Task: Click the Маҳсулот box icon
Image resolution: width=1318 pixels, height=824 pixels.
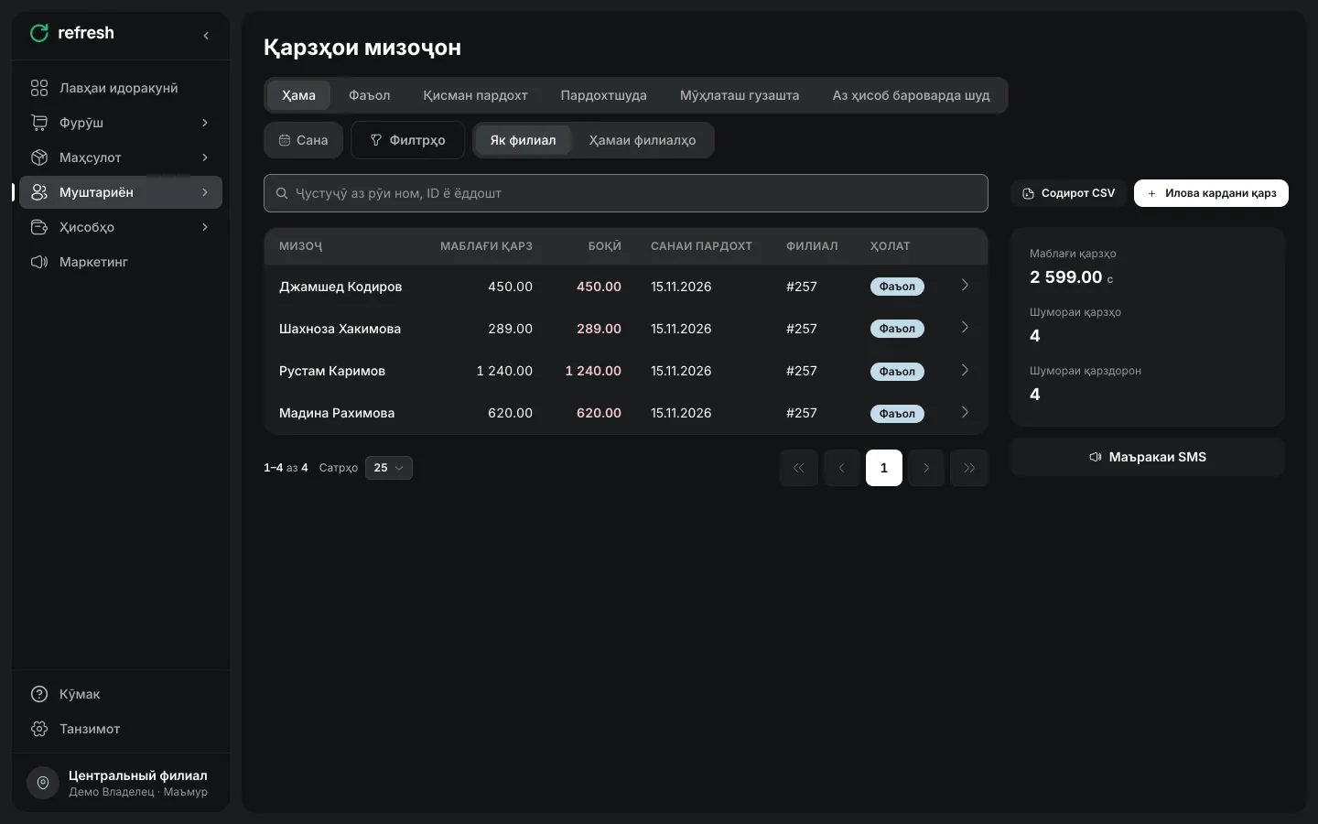Action: pyautogui.click(x=39, y=157)
